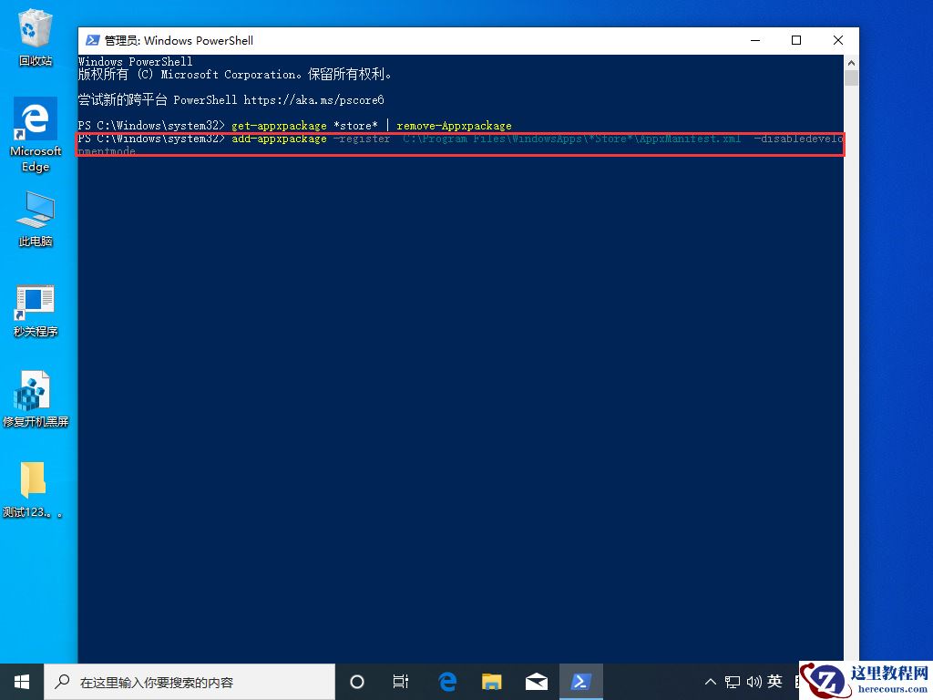Viewport: 933px width, 700px height.
Task: Click the taskbar search input box
Action: 190,682
